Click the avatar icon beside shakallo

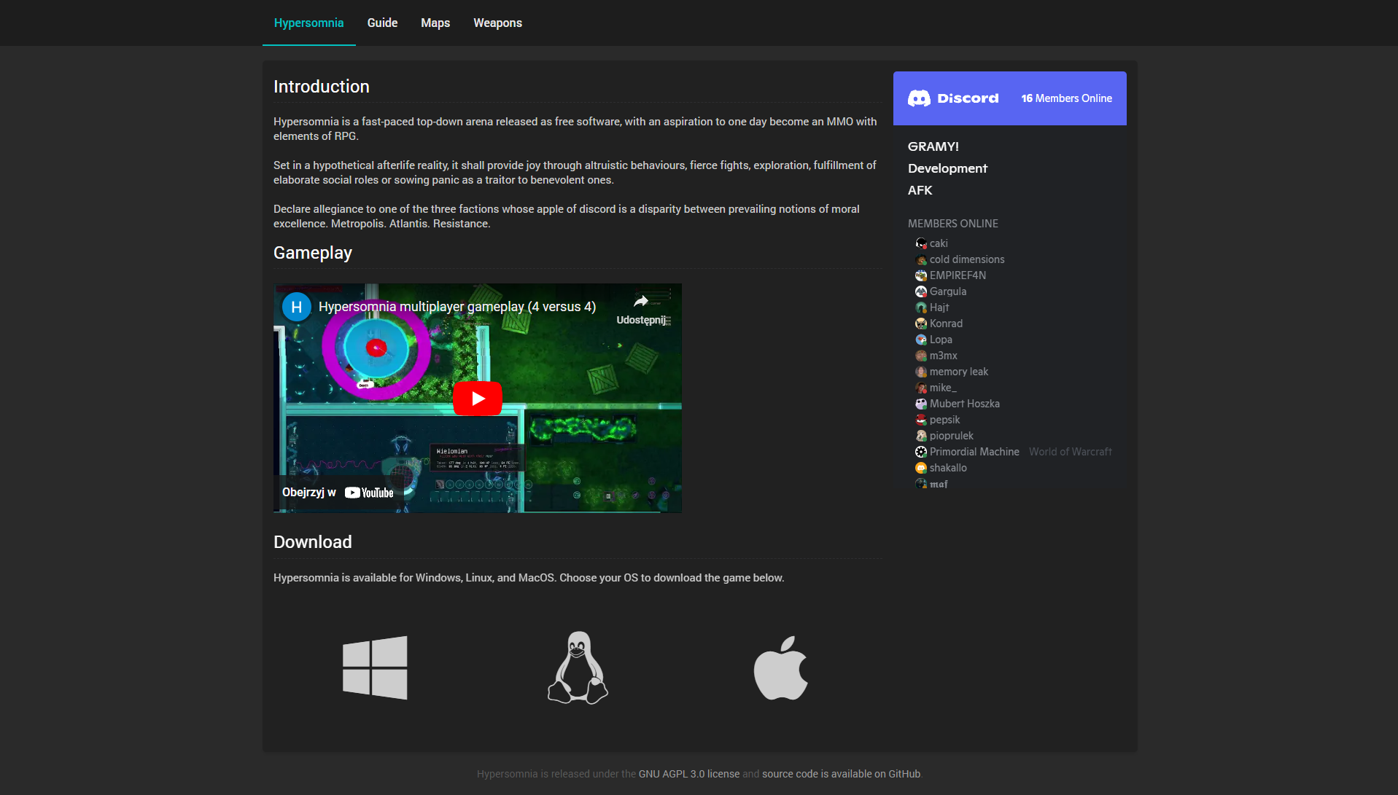921,468
